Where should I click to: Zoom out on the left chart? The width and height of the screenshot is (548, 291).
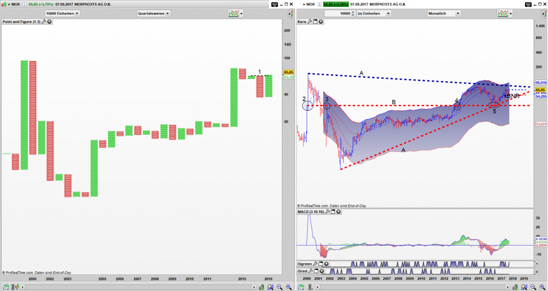[x=279, y=287]
